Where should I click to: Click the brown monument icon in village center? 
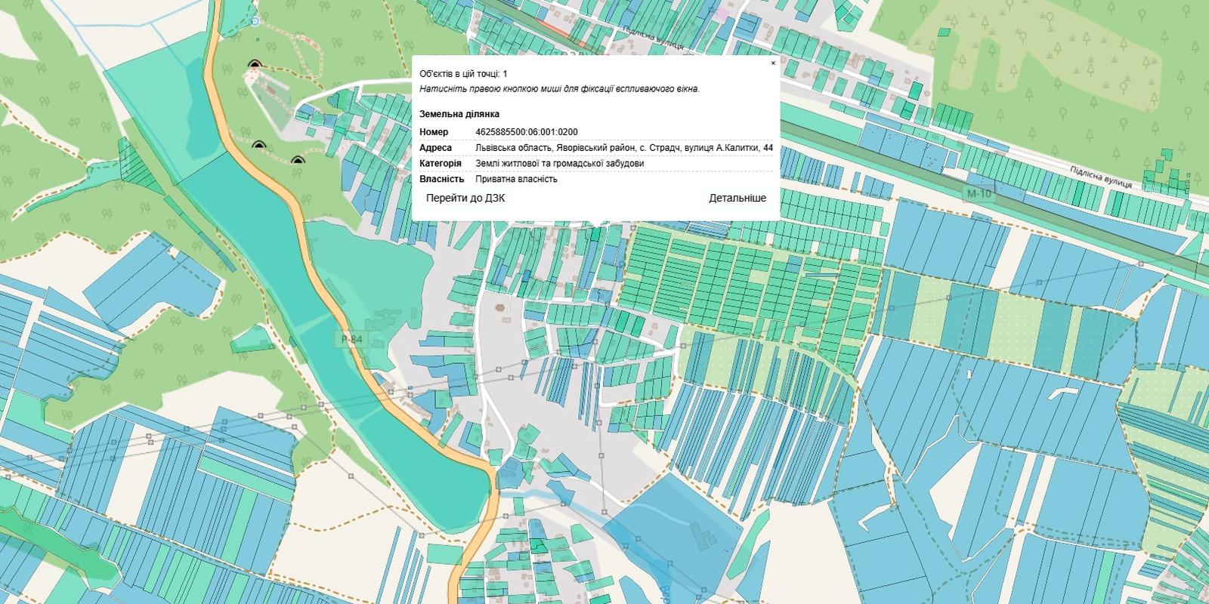click(x=500, y=308)
